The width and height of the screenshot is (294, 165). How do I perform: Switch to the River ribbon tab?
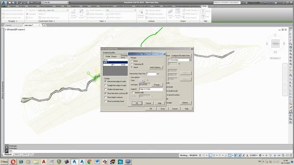[x=204, y=6]
